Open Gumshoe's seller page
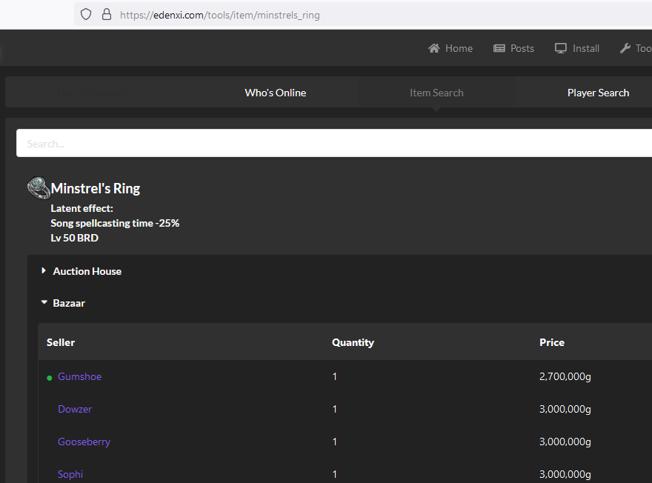 click(x=79, y=376)
